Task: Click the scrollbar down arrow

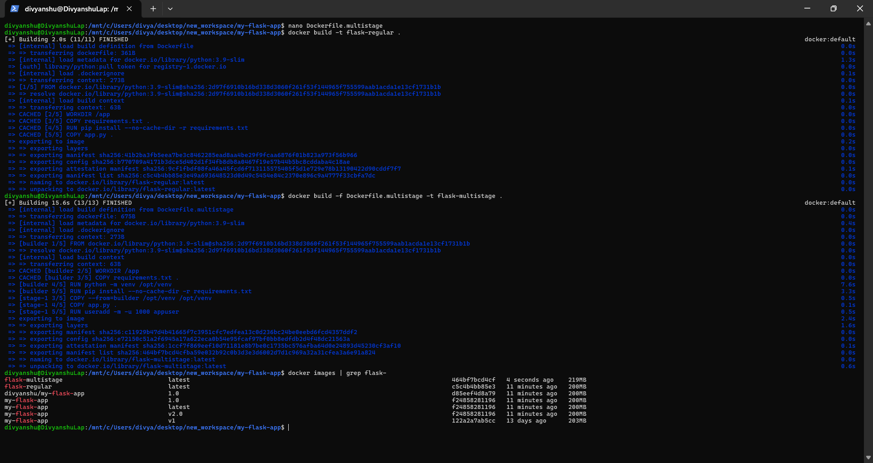Action: (868, 458)
